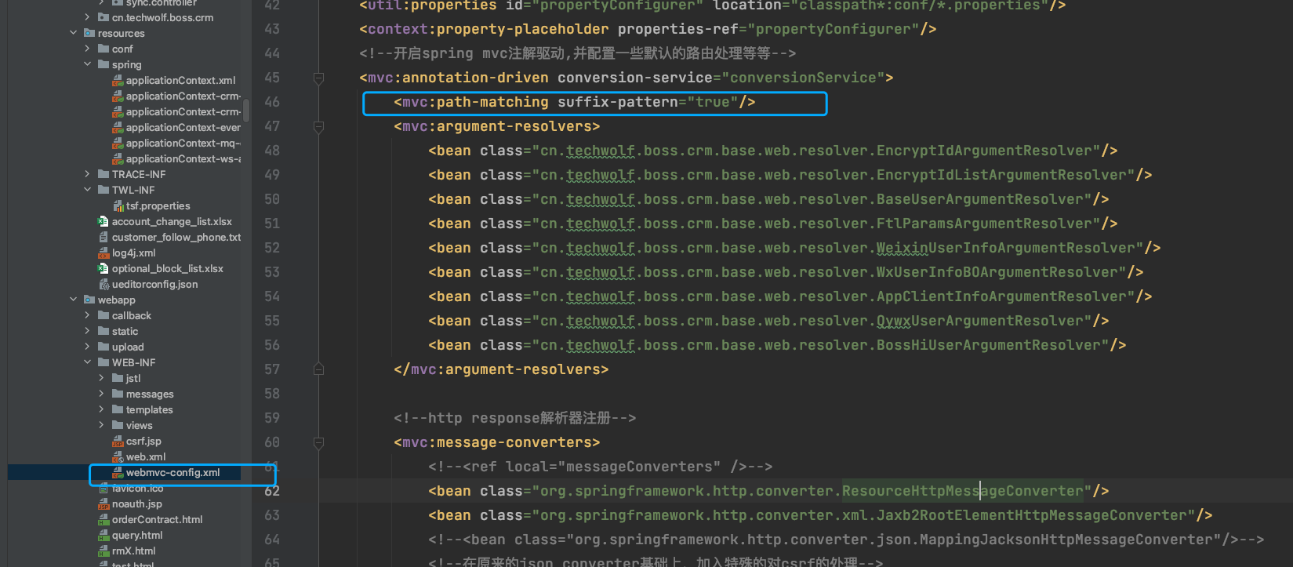The width and height of the screenshot is (1293, 567).
Task: Click the optional_block_list.xlsx spreadsheet icon
Action: (104, 269)
